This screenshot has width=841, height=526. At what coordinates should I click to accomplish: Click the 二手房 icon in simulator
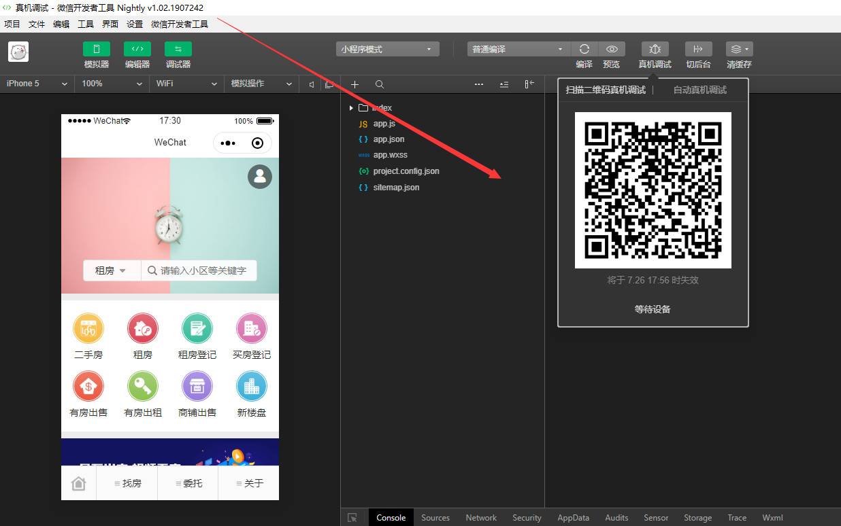88,329
